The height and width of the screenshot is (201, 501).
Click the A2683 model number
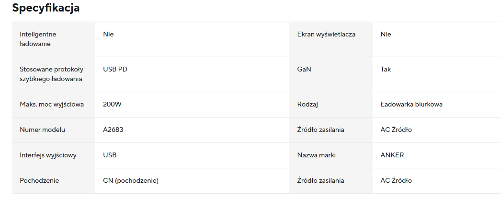tap(113, 130)
